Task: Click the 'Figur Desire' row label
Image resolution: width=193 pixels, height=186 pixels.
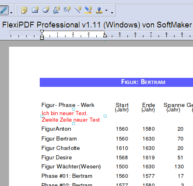Action: pos(57,158)
